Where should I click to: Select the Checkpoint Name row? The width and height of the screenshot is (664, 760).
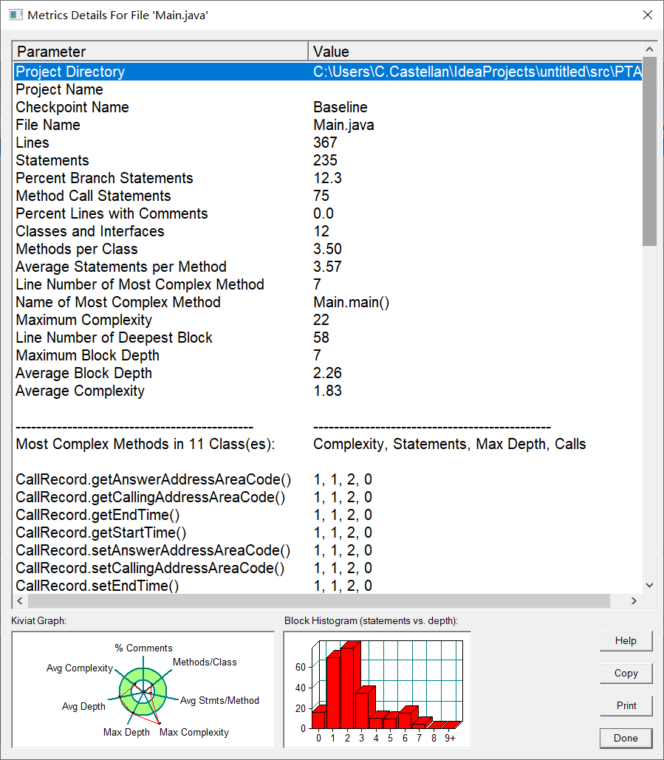pyautogui.click(x=328, y=107)
